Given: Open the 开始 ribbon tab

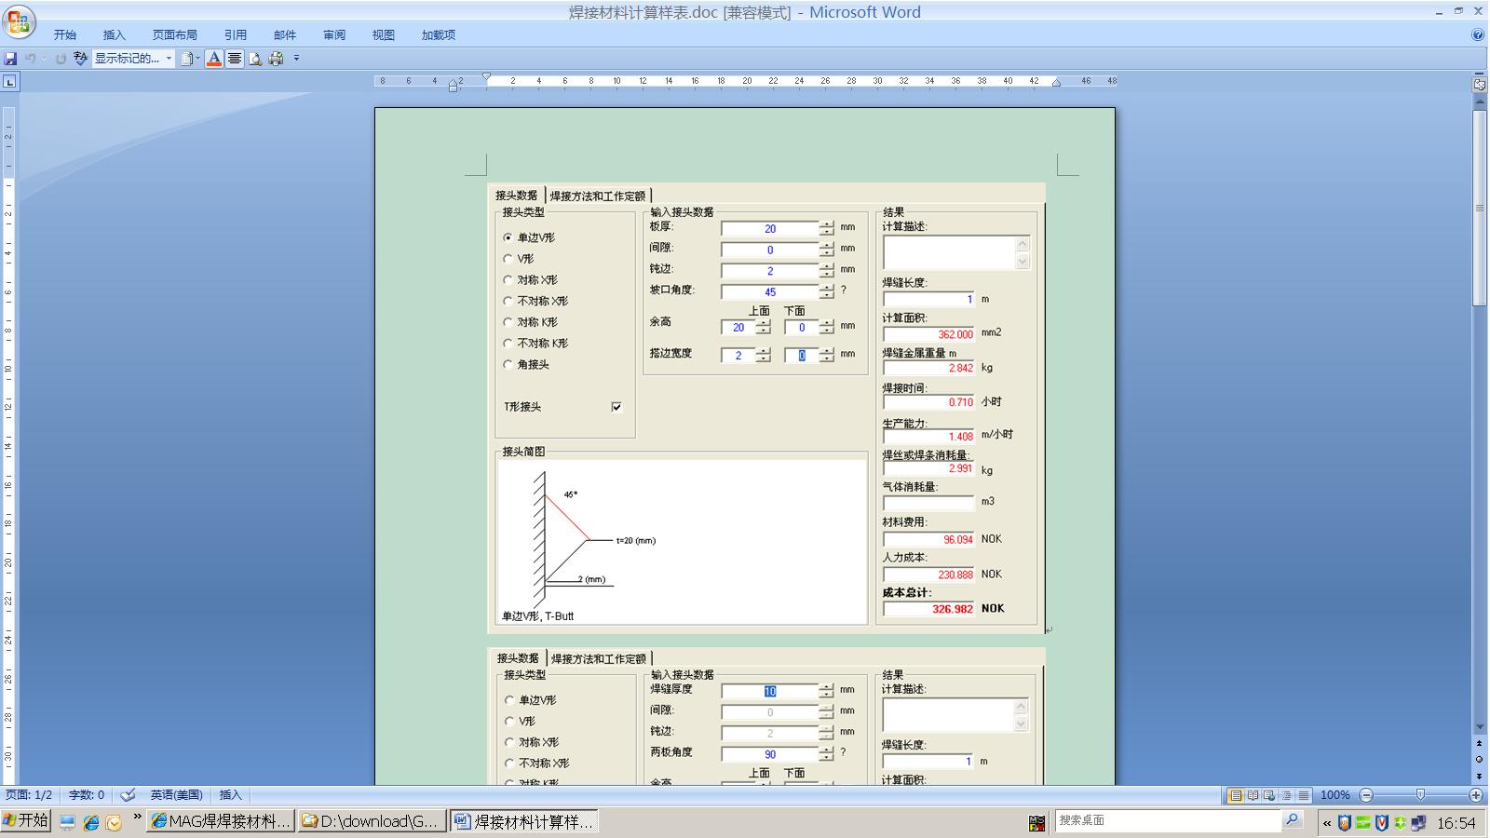Looking at the screenshot, I should coord(65,35).
